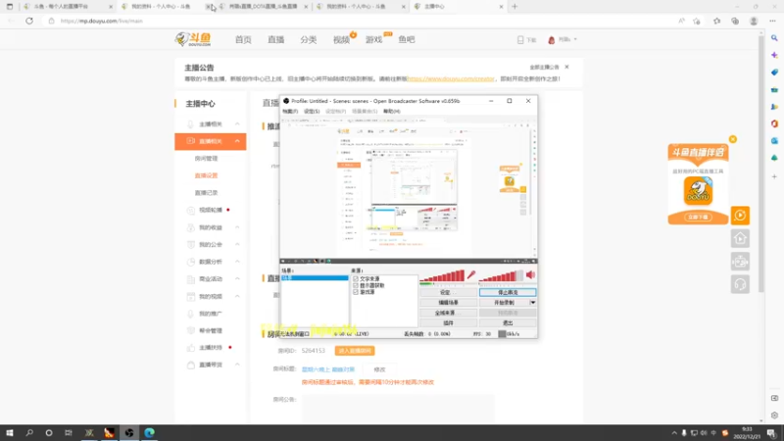Go to 分类 in Douyu navigation
The height and width of the screenshot is (441, 784).
coord(308,39)
